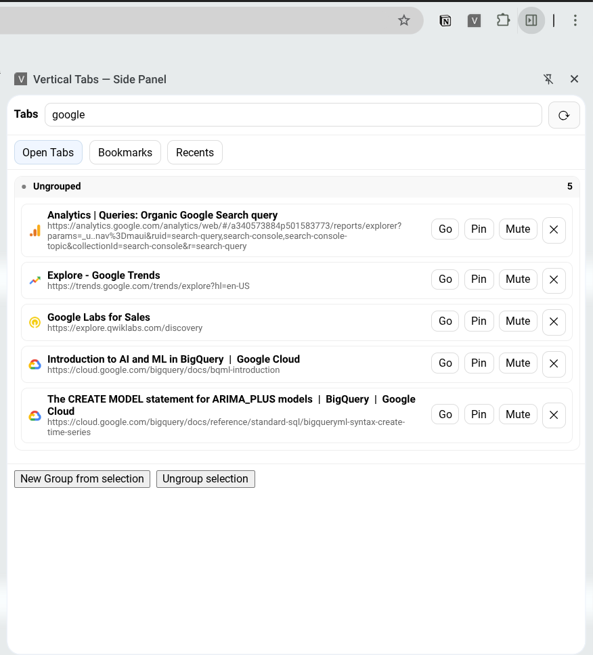Viewport: 593px width, 655px height.
Task: Open Chrome three-dot menu
Action: (575, 20)
